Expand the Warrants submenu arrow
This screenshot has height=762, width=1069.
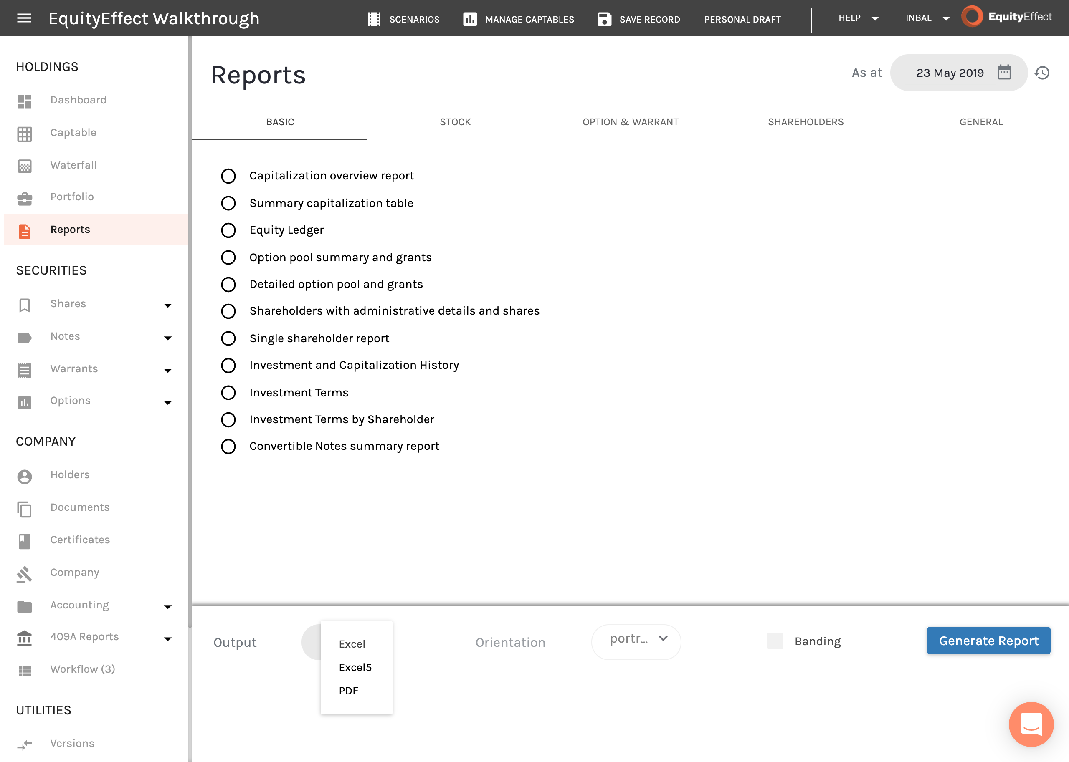point(167,371)
